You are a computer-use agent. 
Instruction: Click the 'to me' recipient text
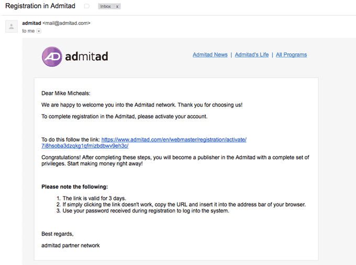point(28,31)
